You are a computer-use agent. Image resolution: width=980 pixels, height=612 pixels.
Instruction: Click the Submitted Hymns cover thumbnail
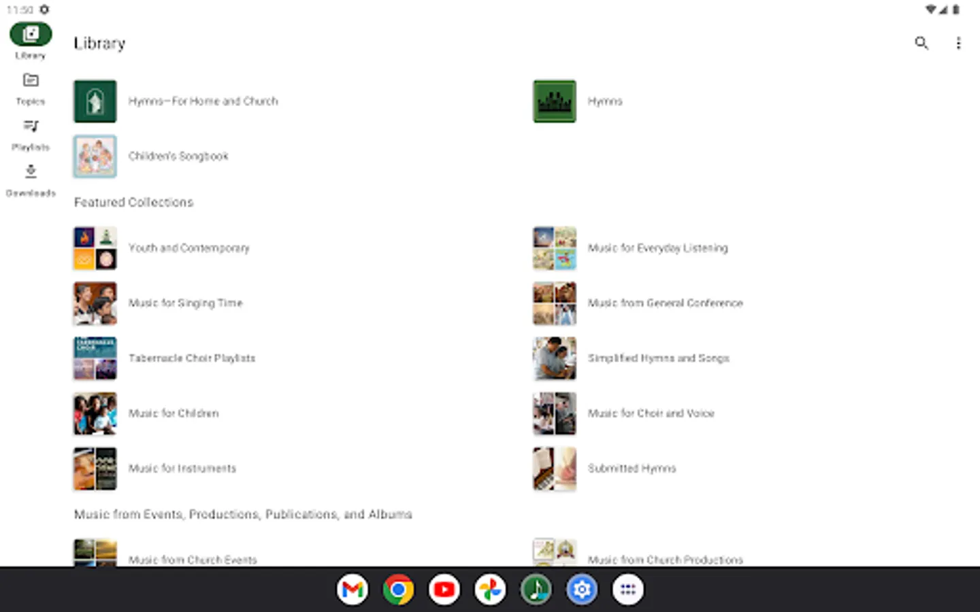(x=554, y=469)
